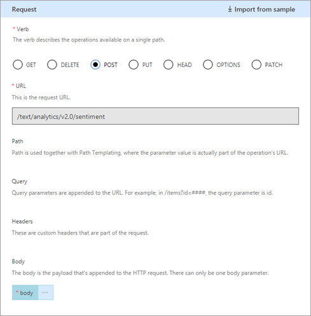Pick the OPTIONS verb radio button
Screen dimensions: 311x316
coord(208,64)
